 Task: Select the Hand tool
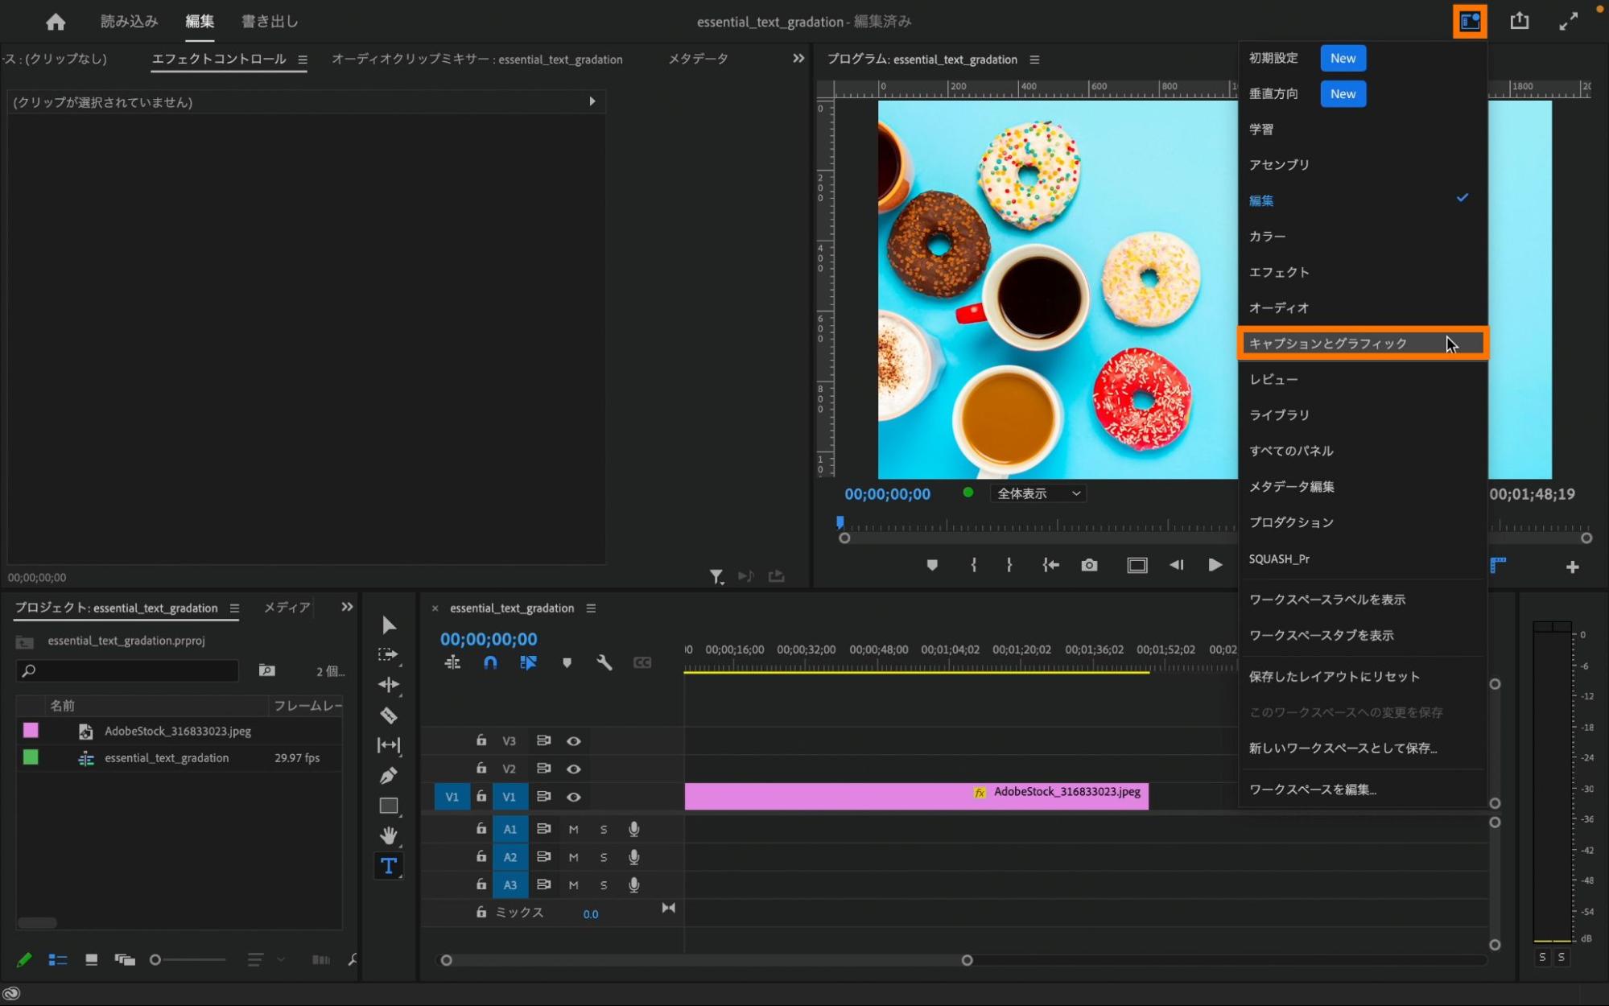click(388, 835)
